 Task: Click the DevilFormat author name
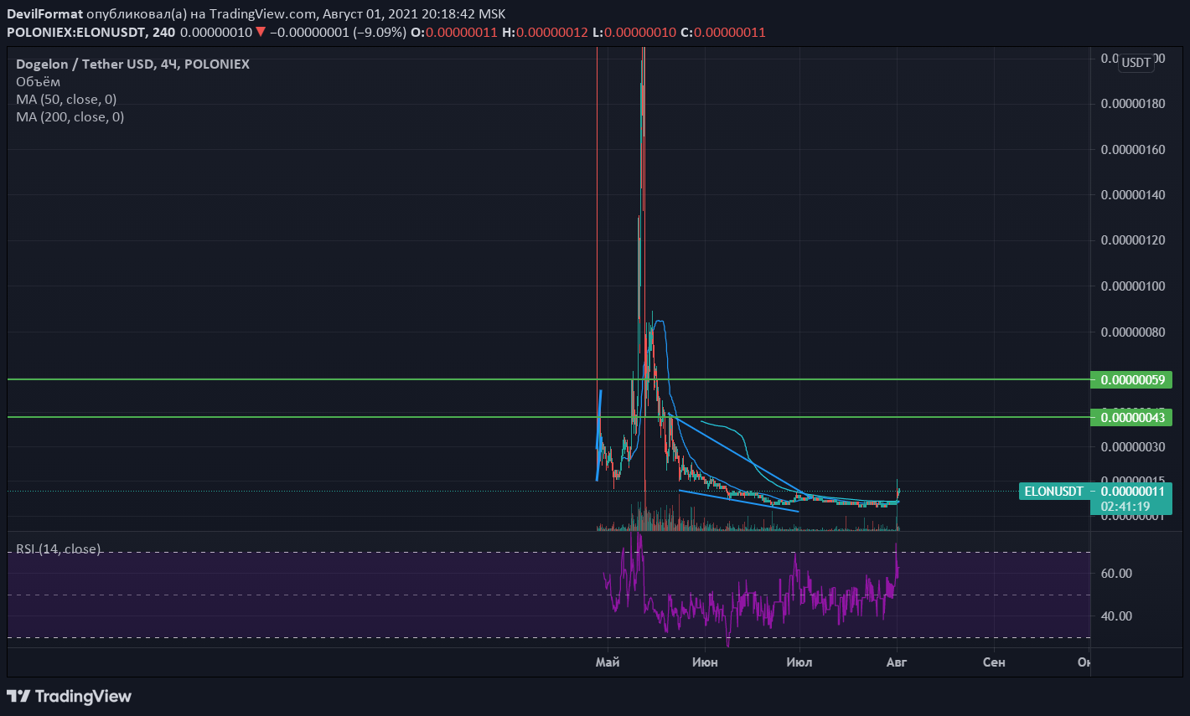(x=44, y=13)
